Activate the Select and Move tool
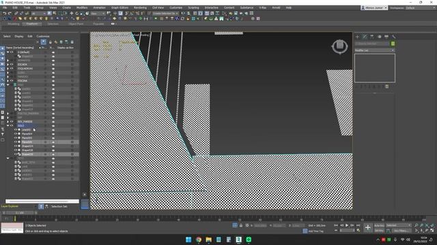 coord(71,13)
